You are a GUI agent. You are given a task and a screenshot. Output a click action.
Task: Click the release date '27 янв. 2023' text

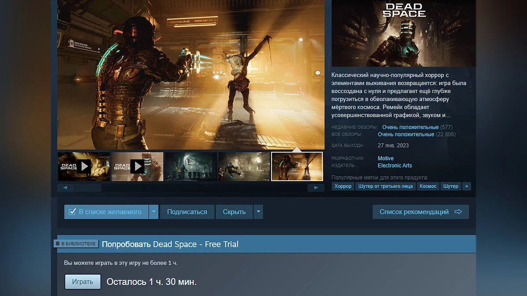tap(393, 145)
